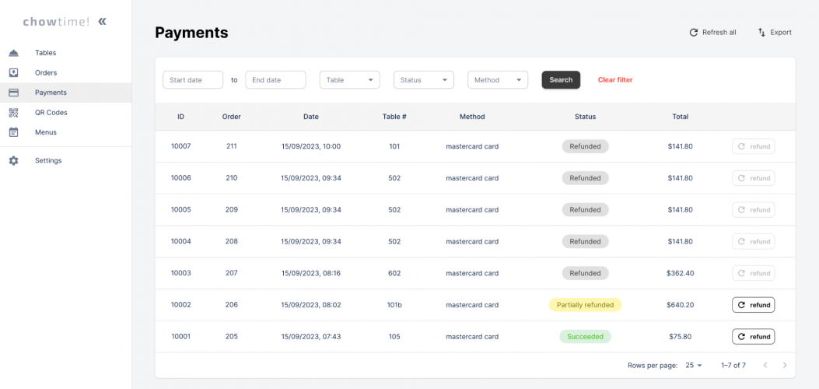Click the Table # column header
819x389 pixels.
tap(394, 117)
